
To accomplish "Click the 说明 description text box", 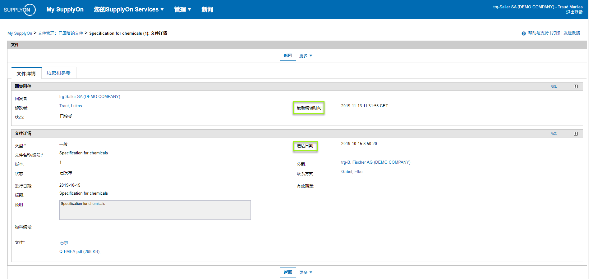I will [155, 210].
